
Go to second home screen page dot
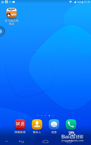(x=42, y=116)
